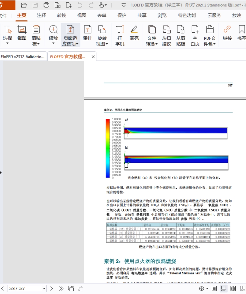The width and height of the screenshot is (246, 294).
Task: Select the 截图 snapshot tool
Action: point(22,34)
